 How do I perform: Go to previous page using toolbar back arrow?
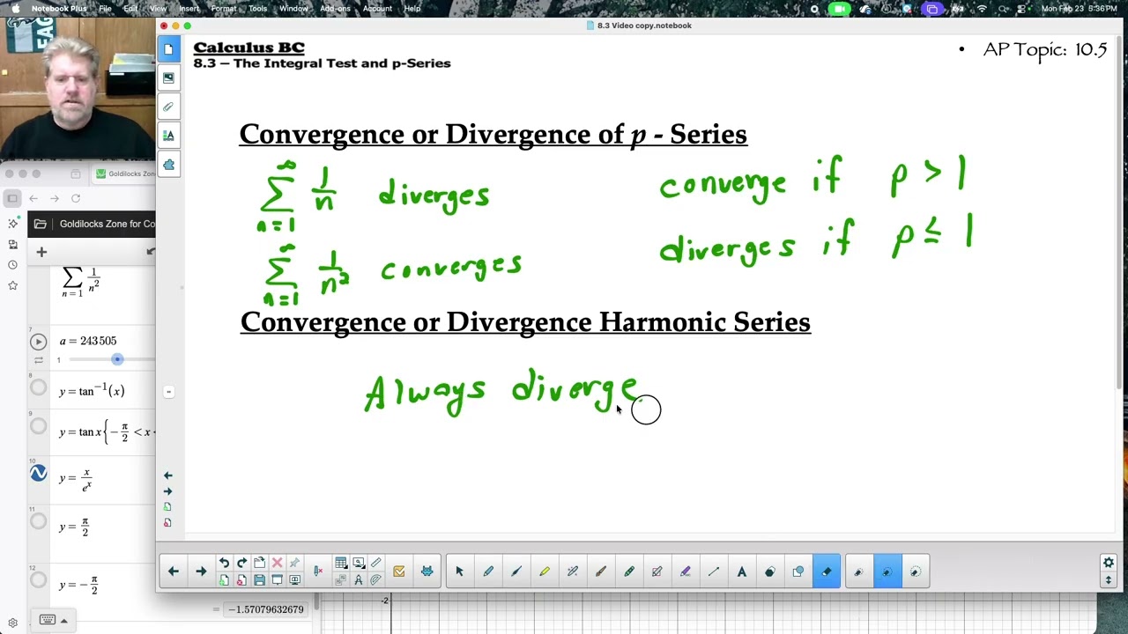pos(174,571)
